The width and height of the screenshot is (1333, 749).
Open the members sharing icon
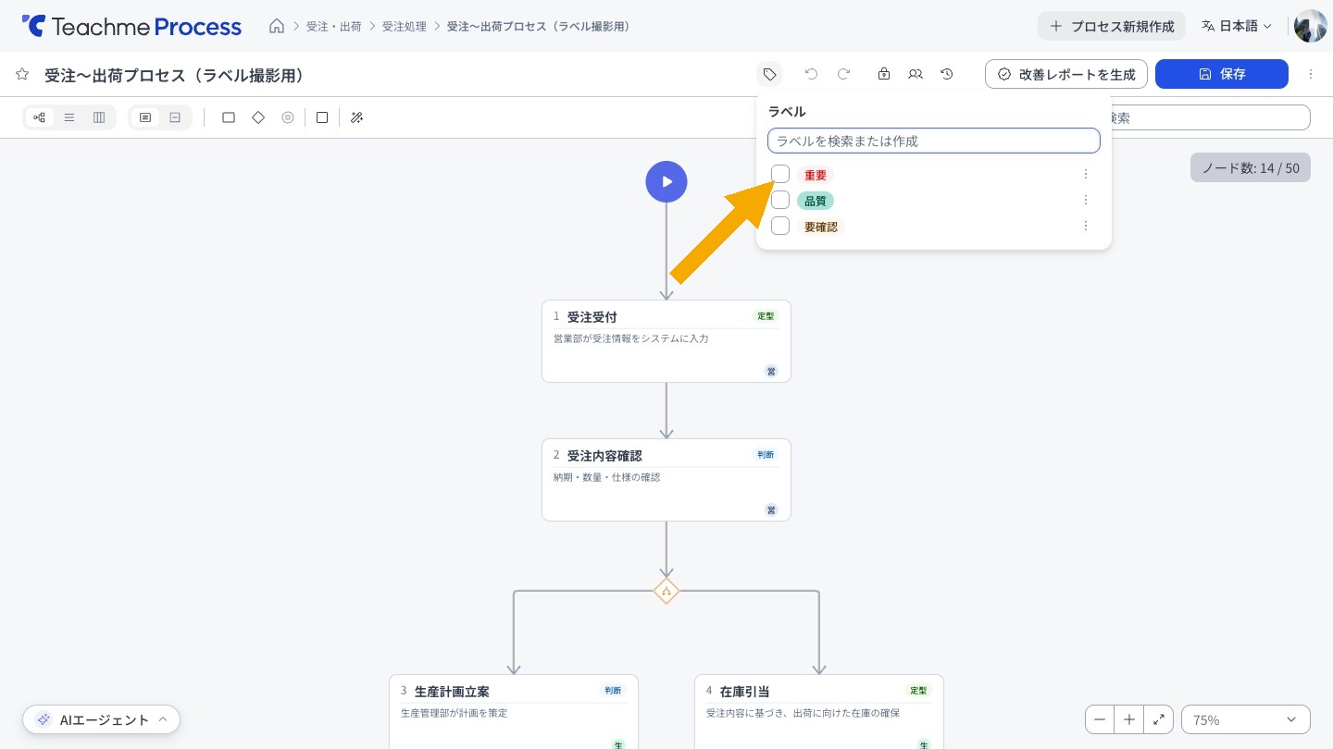tap(916, 74)
